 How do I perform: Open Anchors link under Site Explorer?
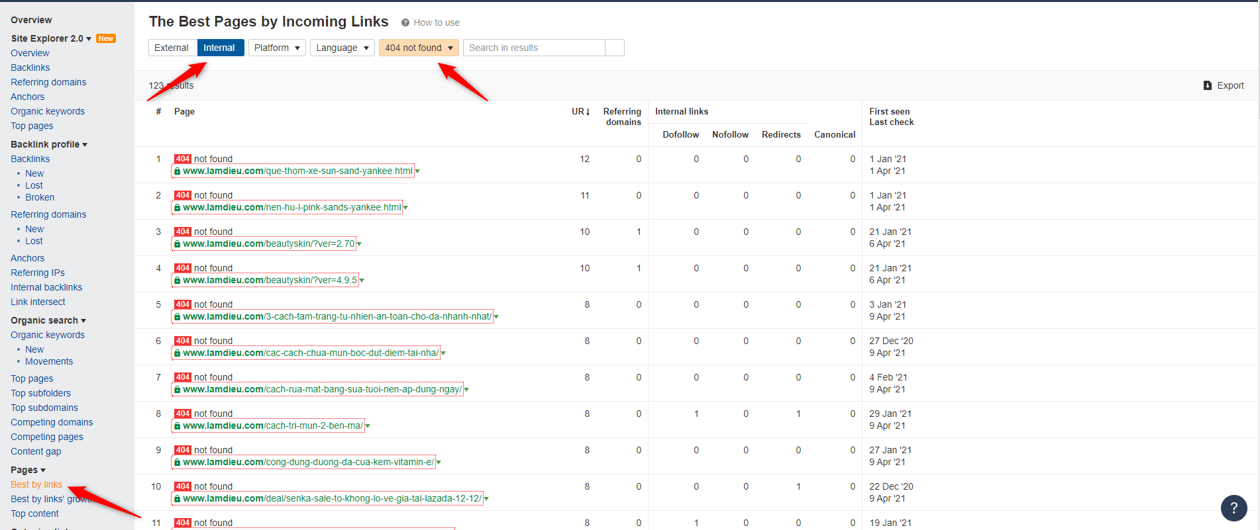(27, 97)
